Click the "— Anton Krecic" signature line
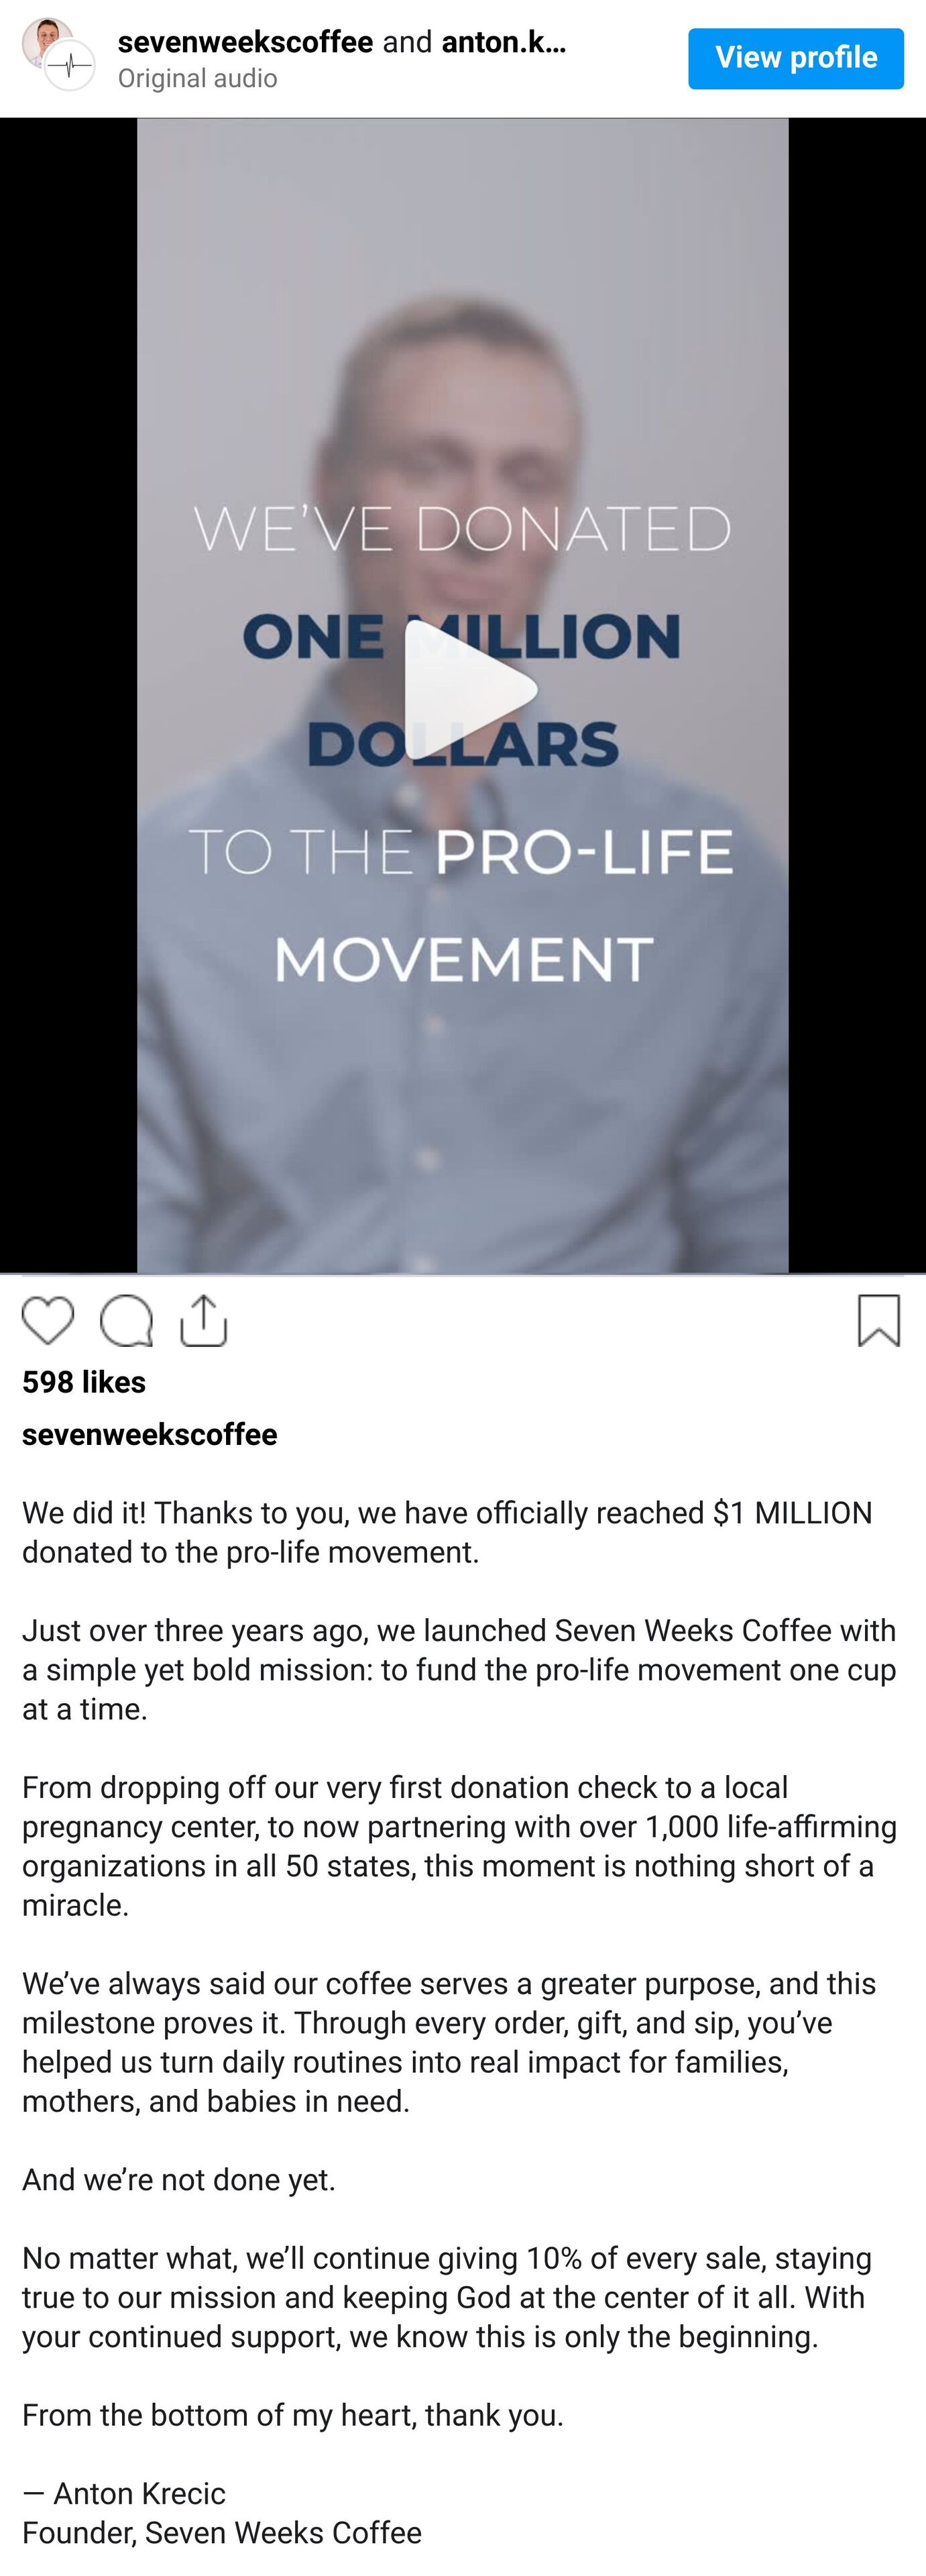Screen dimensions: 926x2576 click(x=124, y=2493)
